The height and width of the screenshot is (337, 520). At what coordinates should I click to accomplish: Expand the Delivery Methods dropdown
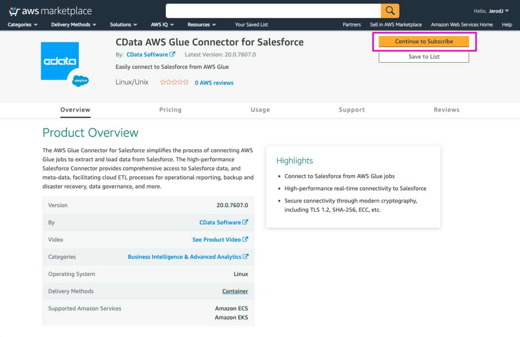(x=74, y=25)
